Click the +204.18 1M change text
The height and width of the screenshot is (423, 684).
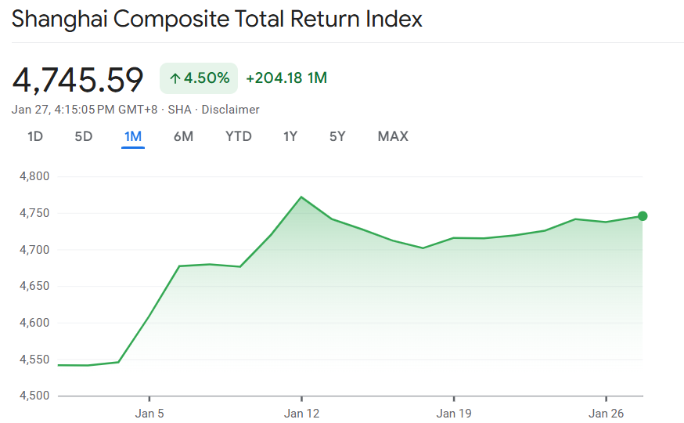[x=286, y=78]
